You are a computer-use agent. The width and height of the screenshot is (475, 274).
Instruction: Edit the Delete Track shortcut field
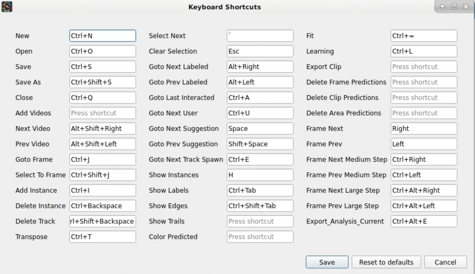coord(102,221)
